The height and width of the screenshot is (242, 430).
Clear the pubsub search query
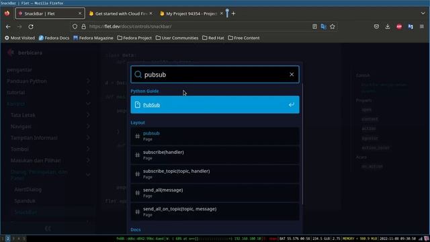click(x=292, y=75)
